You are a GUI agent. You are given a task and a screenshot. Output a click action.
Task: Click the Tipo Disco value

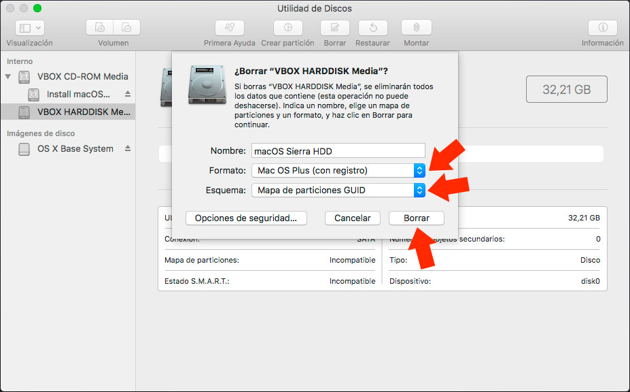[x=590, y=260]
